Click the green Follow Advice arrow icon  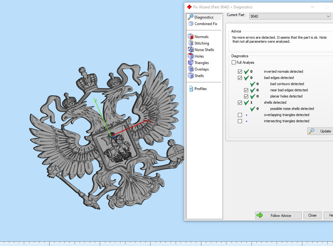coord(260,215)
